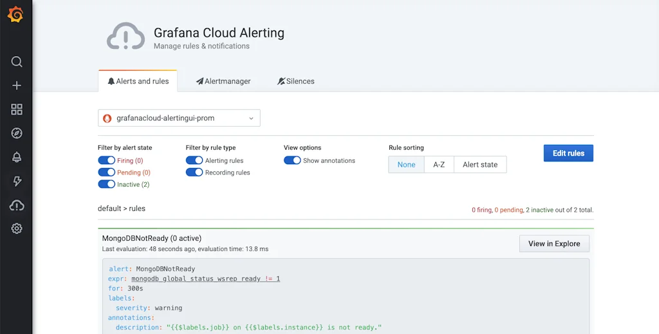
Task: Click the Grafana Cloud Alerting page title
Action: 219,33
